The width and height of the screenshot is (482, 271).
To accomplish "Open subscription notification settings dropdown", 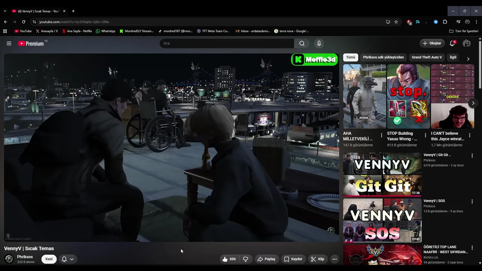I will tap(68, 259).
